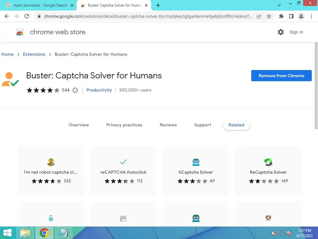Open the side panel icon
Screen dimensions: 318x239
click(291, 16)
